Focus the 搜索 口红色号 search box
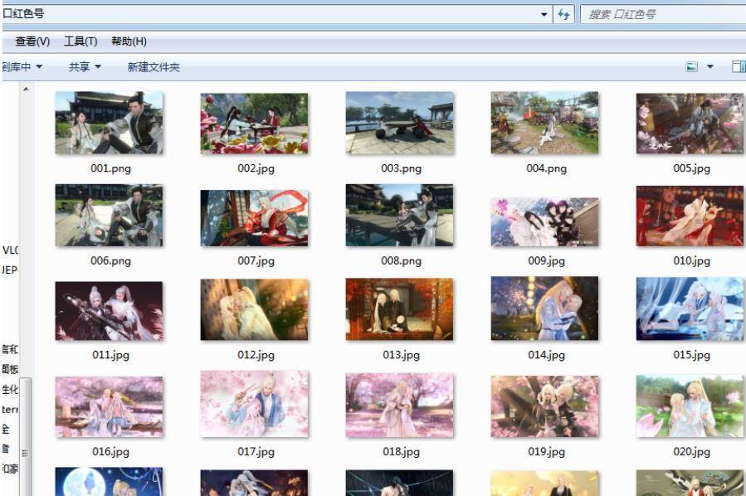Screen dimensions: 746x496 coord(663,15)
